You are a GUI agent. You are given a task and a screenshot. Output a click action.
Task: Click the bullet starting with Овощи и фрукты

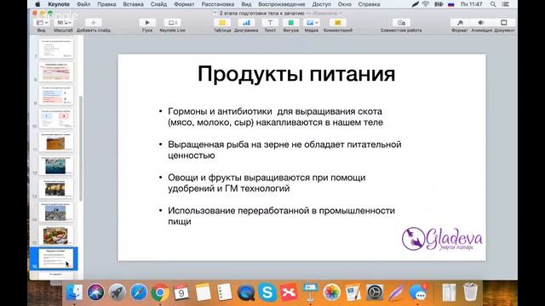(x=262, y=183)
